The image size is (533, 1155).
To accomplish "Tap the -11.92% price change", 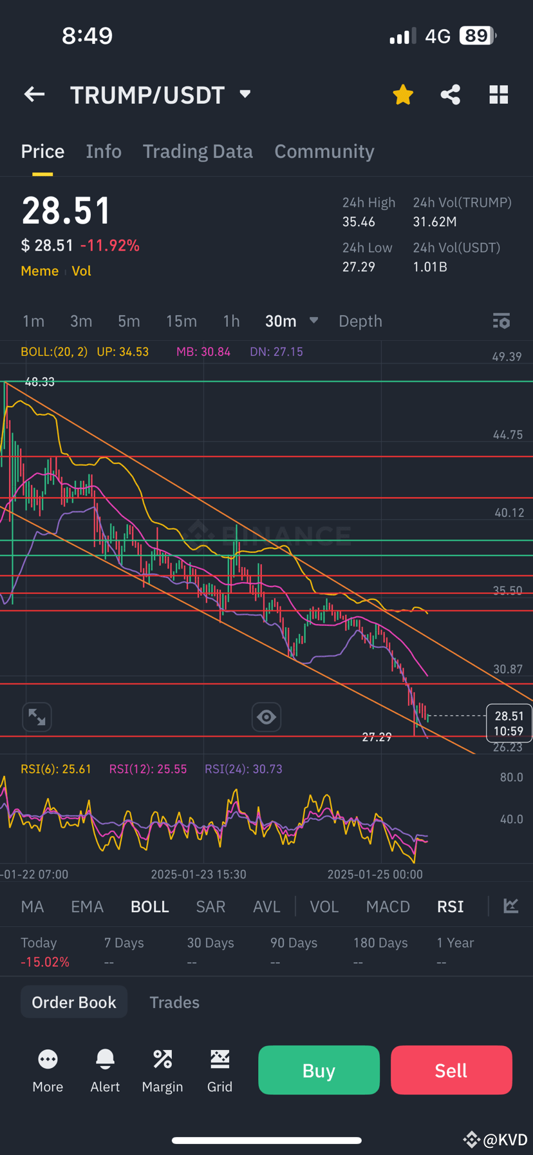I will pyautogui.click(x=109, y=246).
